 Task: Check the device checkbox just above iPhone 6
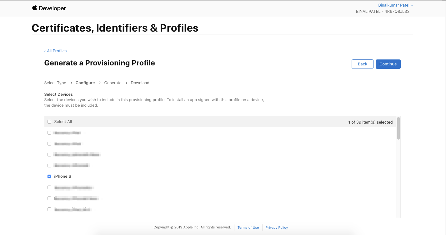pos(49,166)
